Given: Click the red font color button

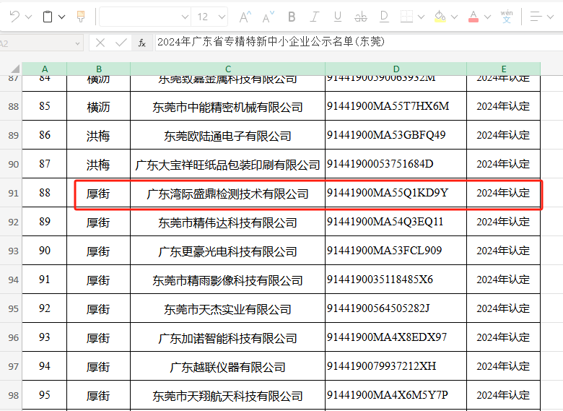Looking at the screenshot, I should click(473, 17).
